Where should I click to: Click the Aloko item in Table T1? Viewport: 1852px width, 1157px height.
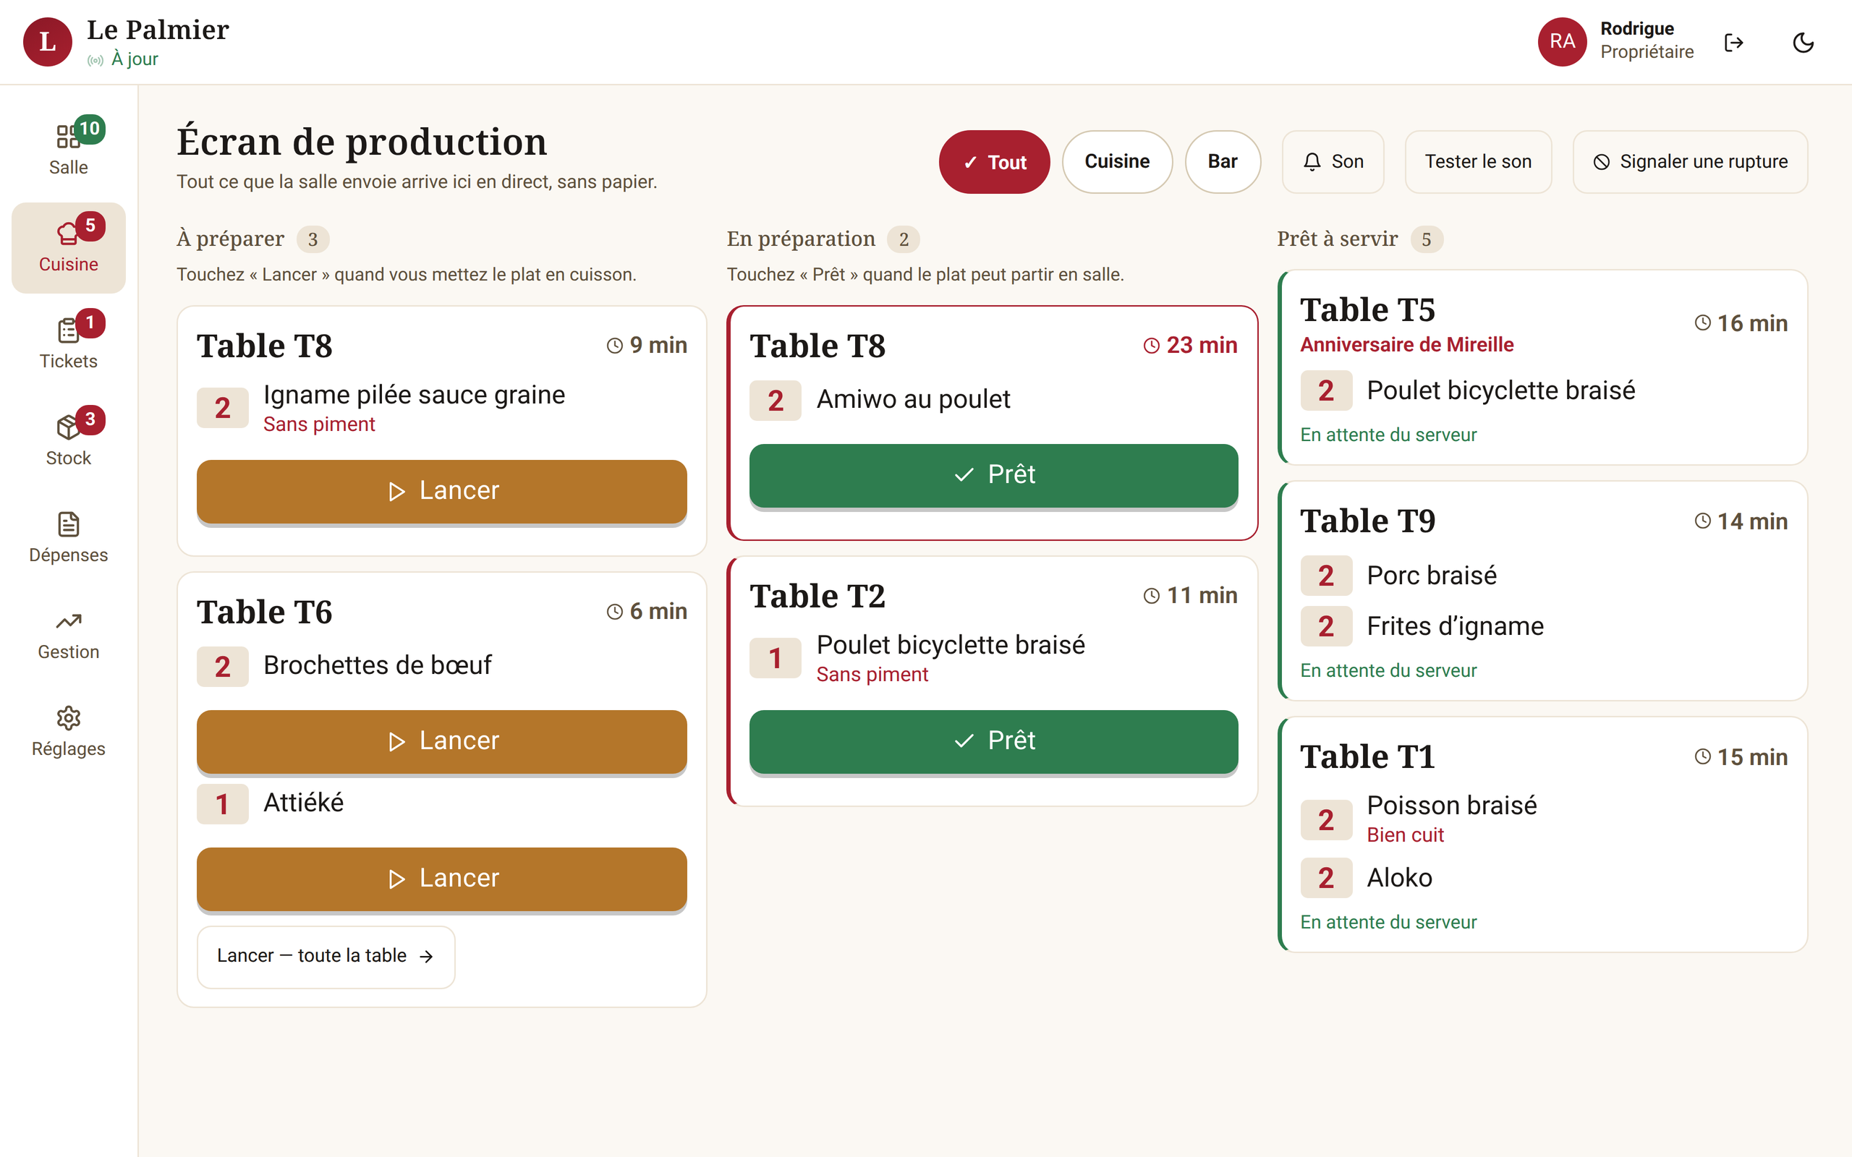coord(1399,878)
